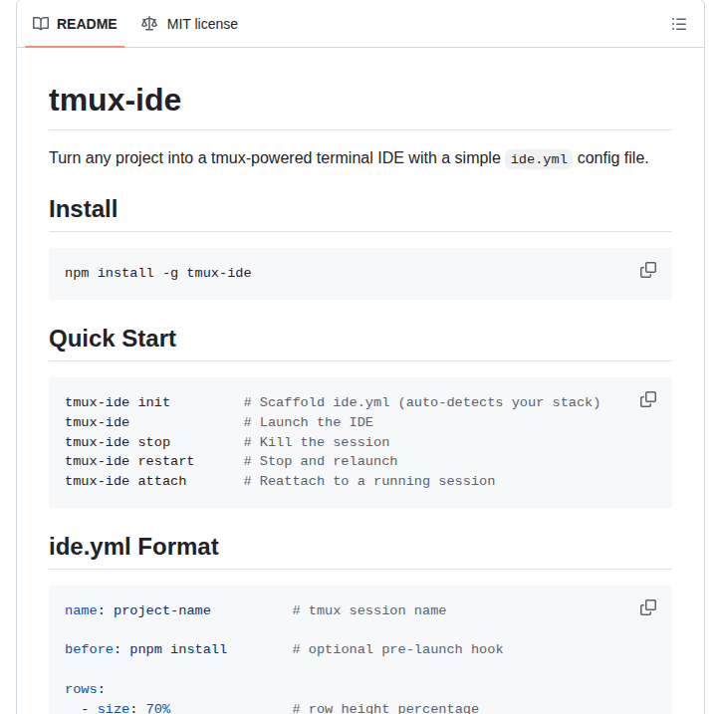Click the '# Stop and relaunch' comment

coord(321,461)
